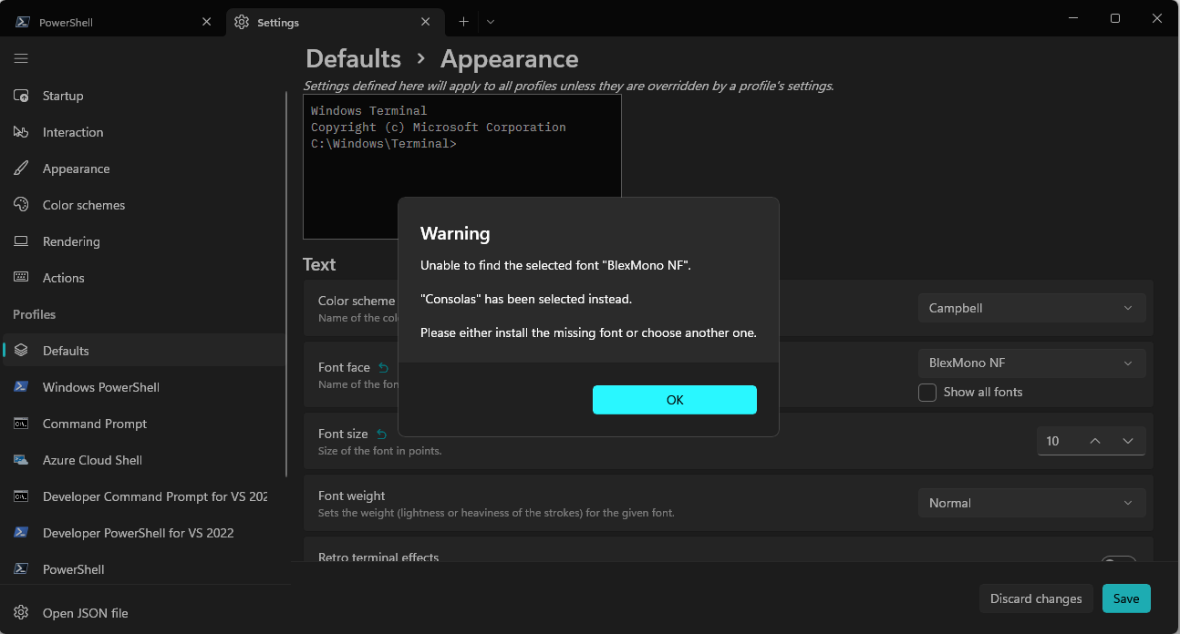Click the Defaults breadcrumb link
Screen dimensions: 1180x634
353,58
